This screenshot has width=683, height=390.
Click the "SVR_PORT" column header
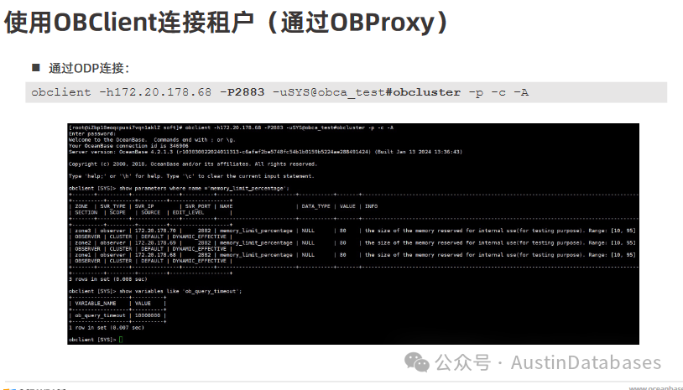(x=198, y=206)
